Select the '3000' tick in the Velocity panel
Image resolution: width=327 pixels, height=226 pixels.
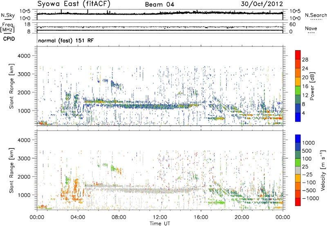(x=24, y=158)
